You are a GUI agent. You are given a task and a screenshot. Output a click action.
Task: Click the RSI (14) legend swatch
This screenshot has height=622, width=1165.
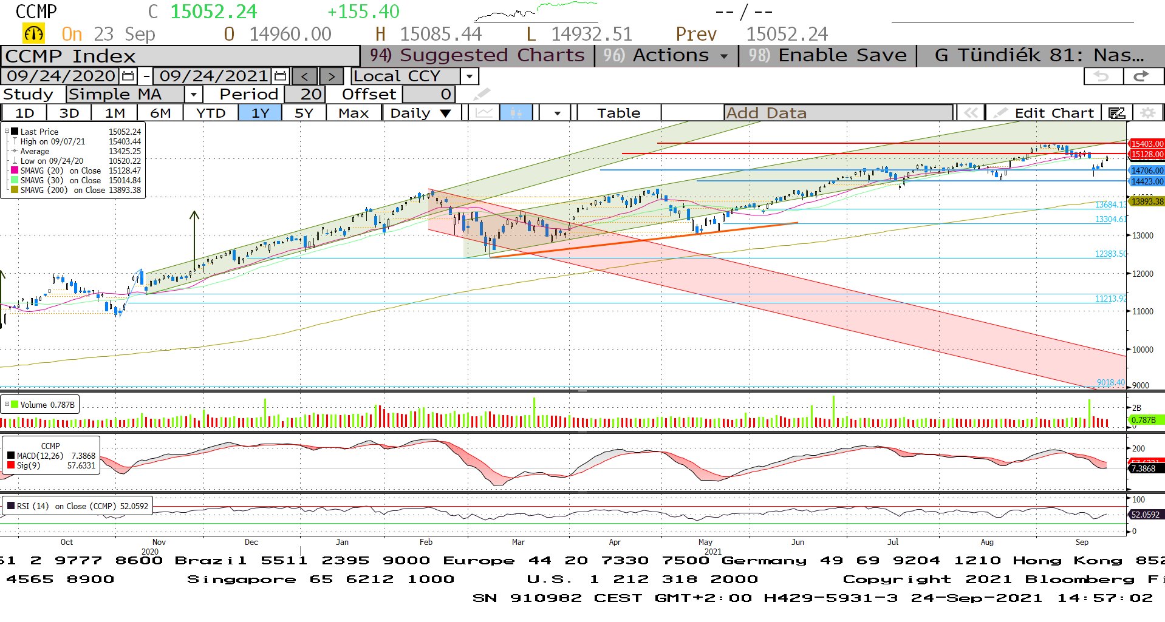click(x=11, y=505)
